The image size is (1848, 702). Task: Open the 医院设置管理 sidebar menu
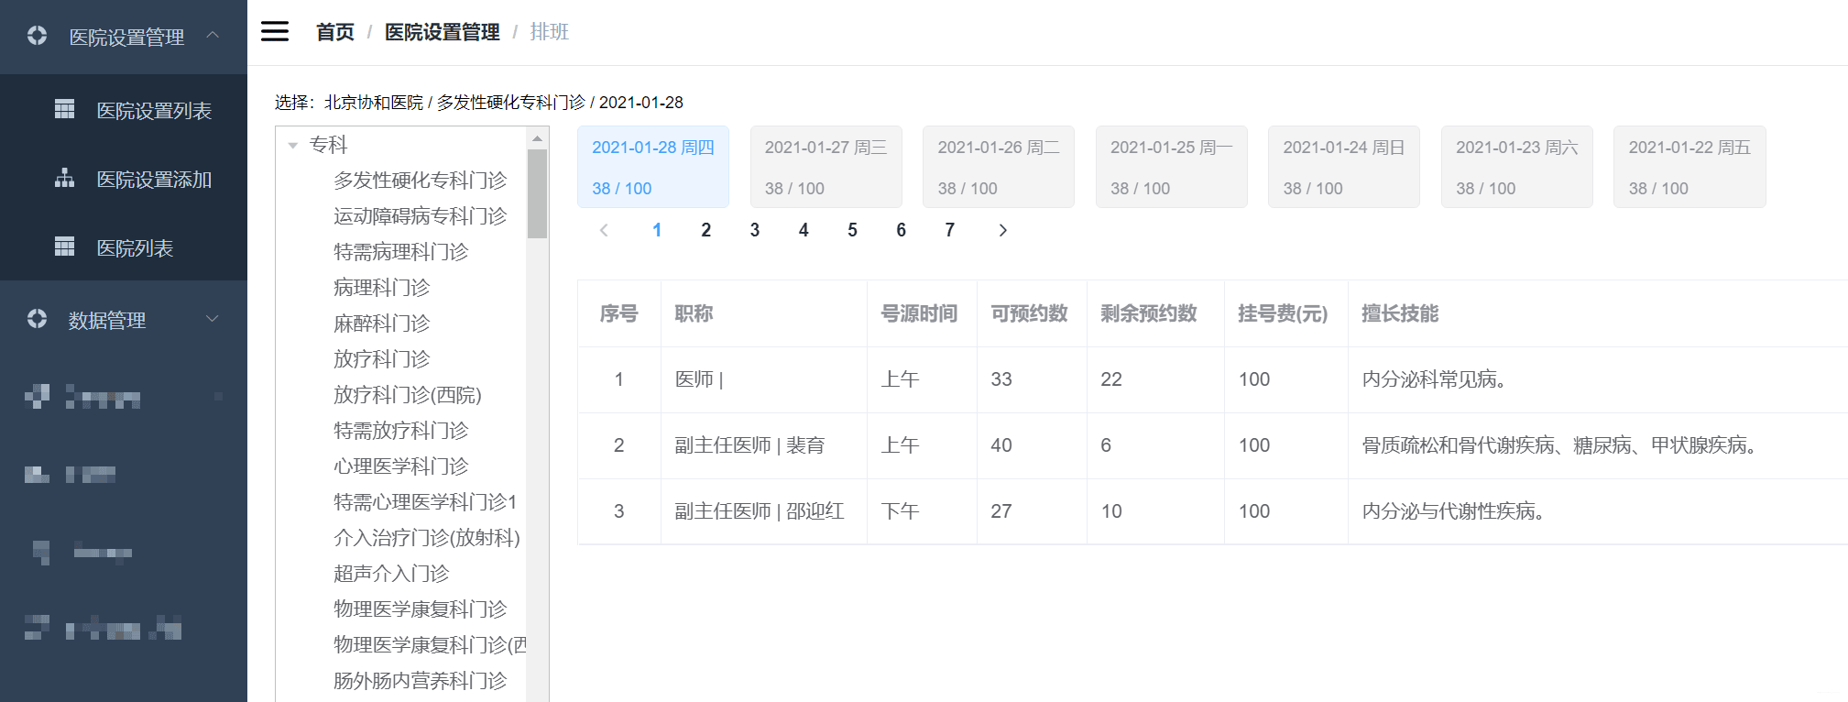click(124, 37)
